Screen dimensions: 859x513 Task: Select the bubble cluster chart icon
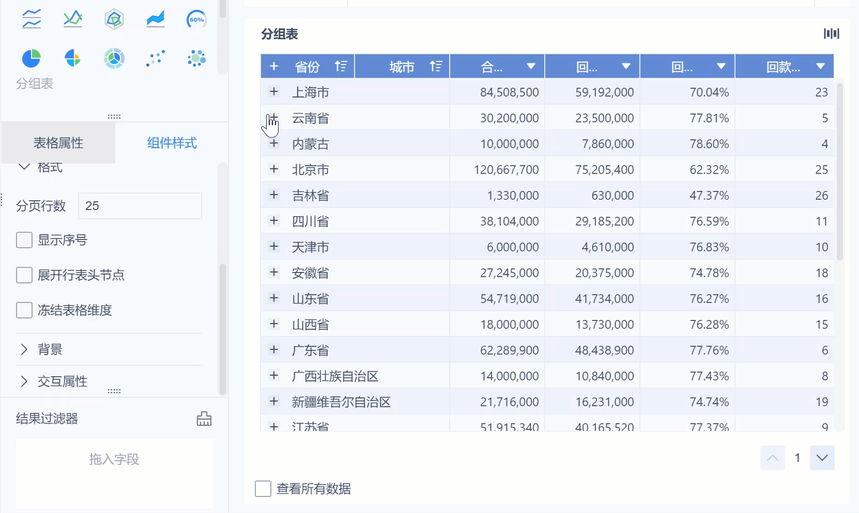pyautogui.click(x=196, y=58)
